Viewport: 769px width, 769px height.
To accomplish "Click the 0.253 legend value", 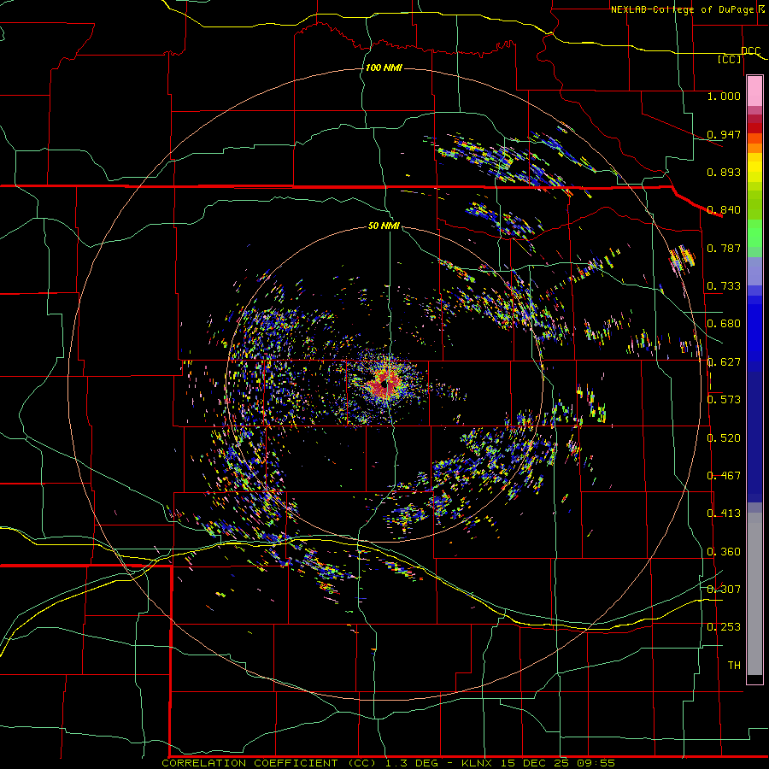I will click(724, 627).
